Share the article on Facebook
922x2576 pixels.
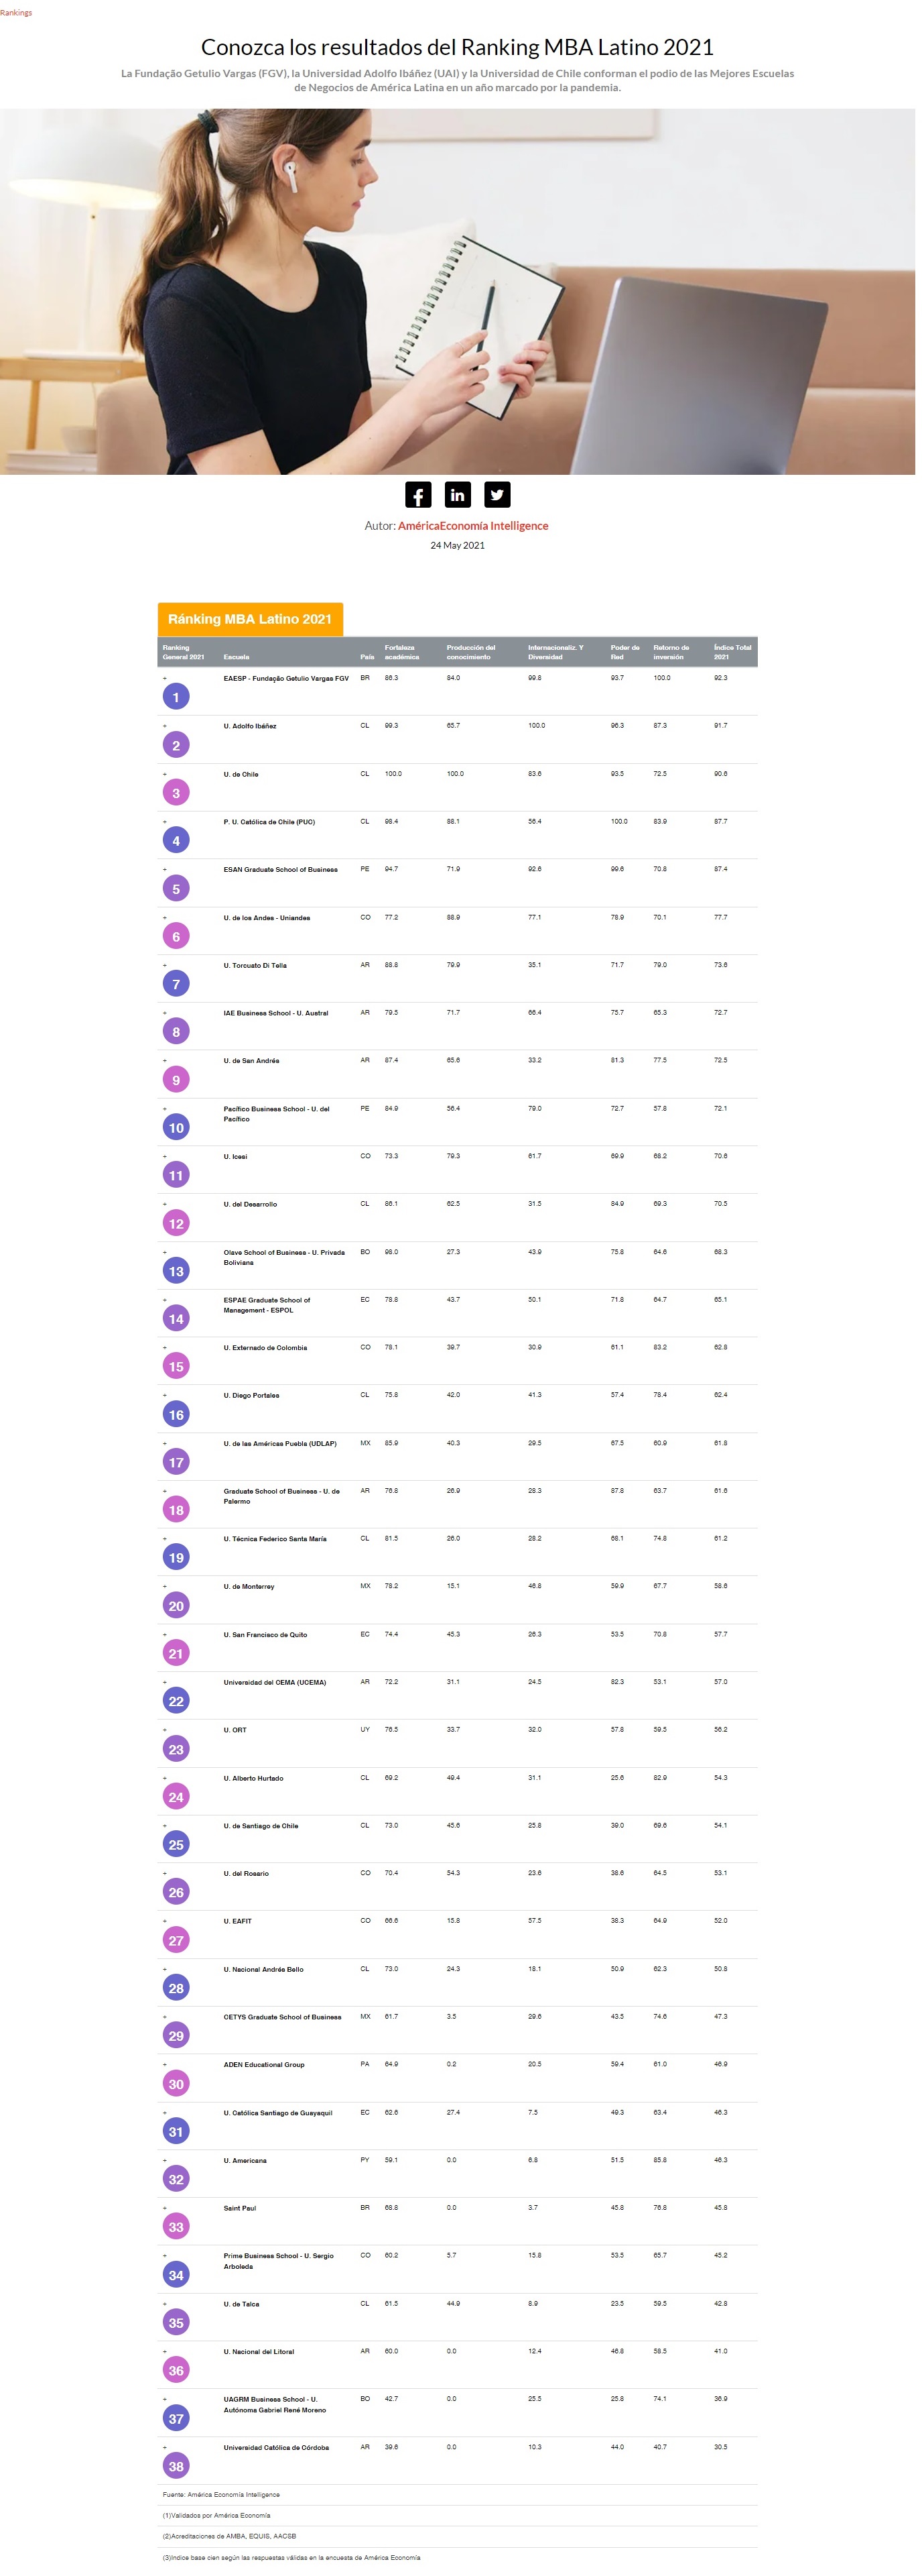419,495
